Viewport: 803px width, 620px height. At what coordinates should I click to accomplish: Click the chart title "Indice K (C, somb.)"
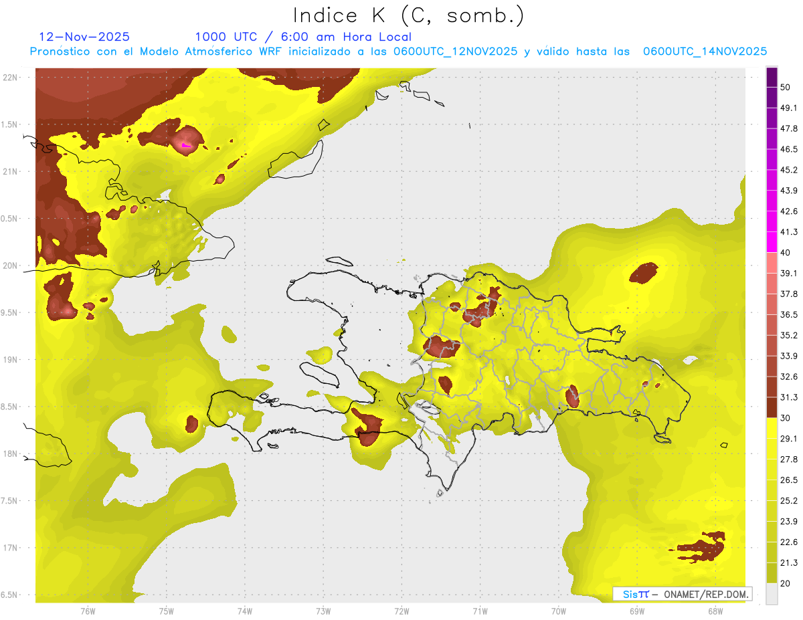click(408, 15)
